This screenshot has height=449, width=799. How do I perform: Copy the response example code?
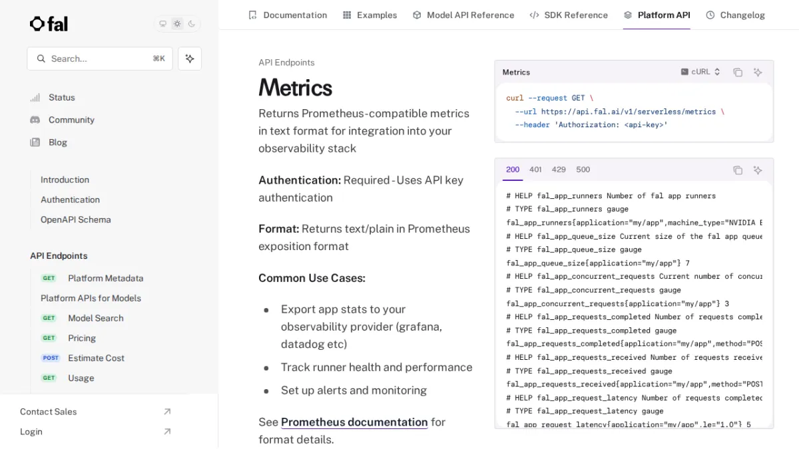point(738,170)
